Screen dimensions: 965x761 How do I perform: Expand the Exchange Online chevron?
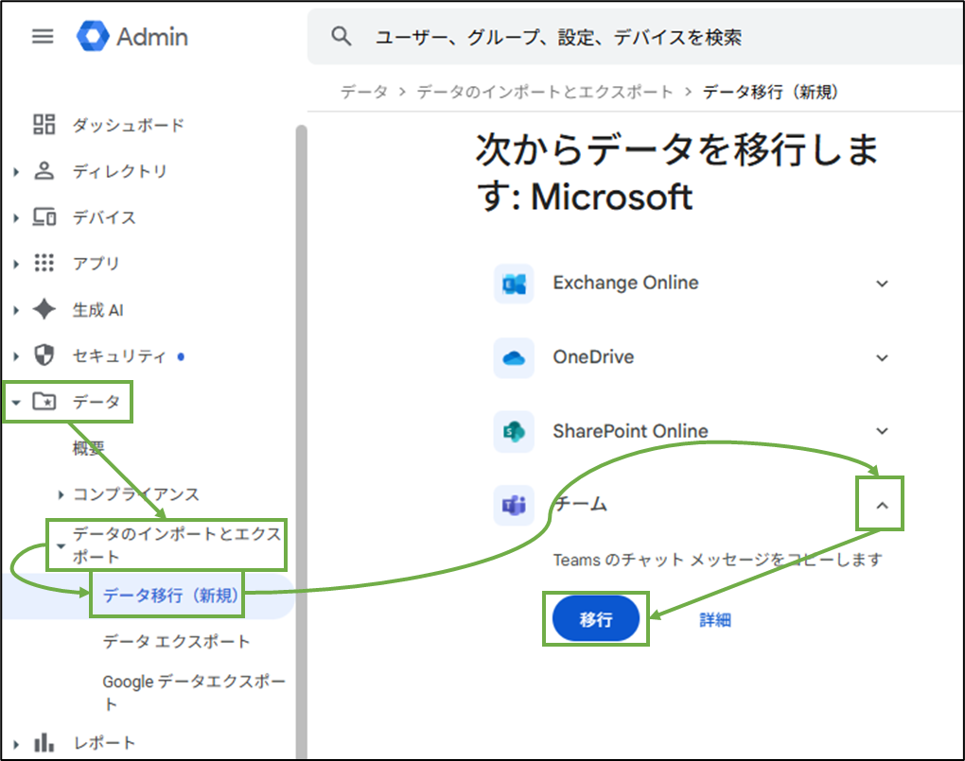pyautogui.click(x=882, y=284)
